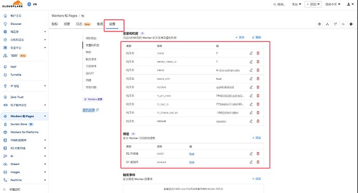Screen dimensions: 358x193
Task: Remove the D1 database binding via trash icon
Action: click(258, 162)
